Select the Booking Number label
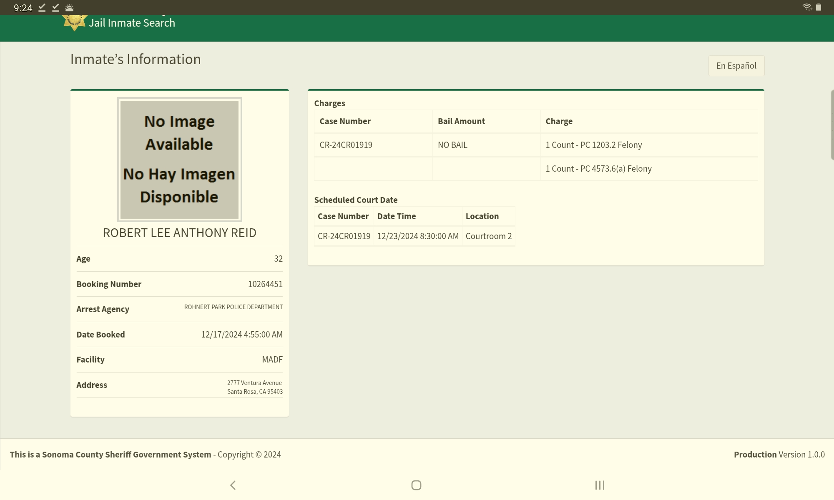This screenshot has height=500, width=834. tap(109, 284)
